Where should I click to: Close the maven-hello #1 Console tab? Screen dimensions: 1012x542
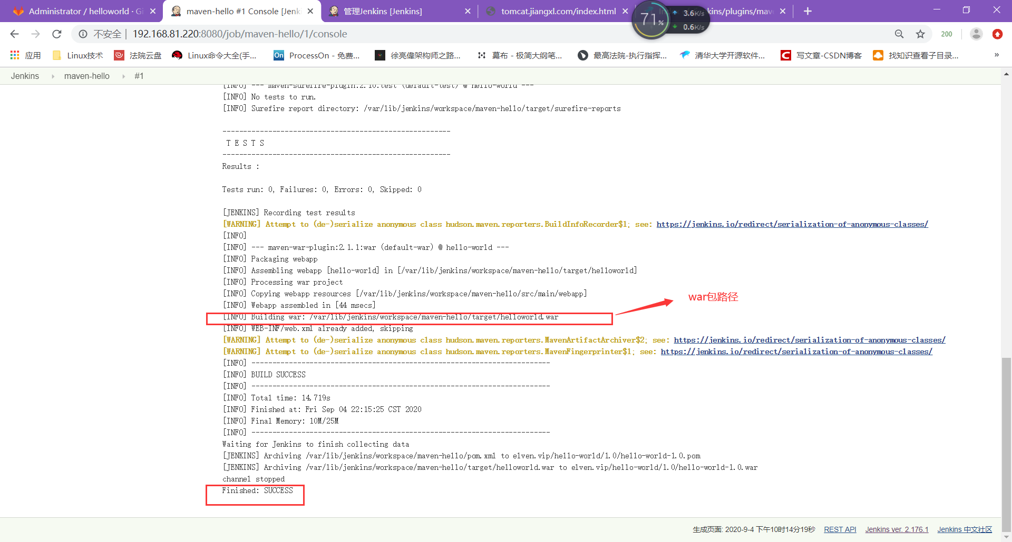tap(310, 11)
